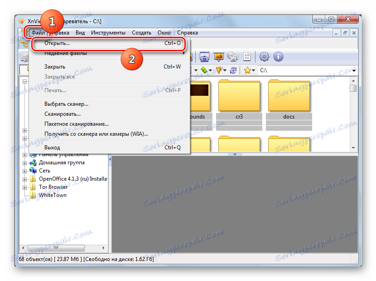Select Получить со сканера или камеры (WIA)...
This screenshot has height=281, width=376.
coord(109,134)
